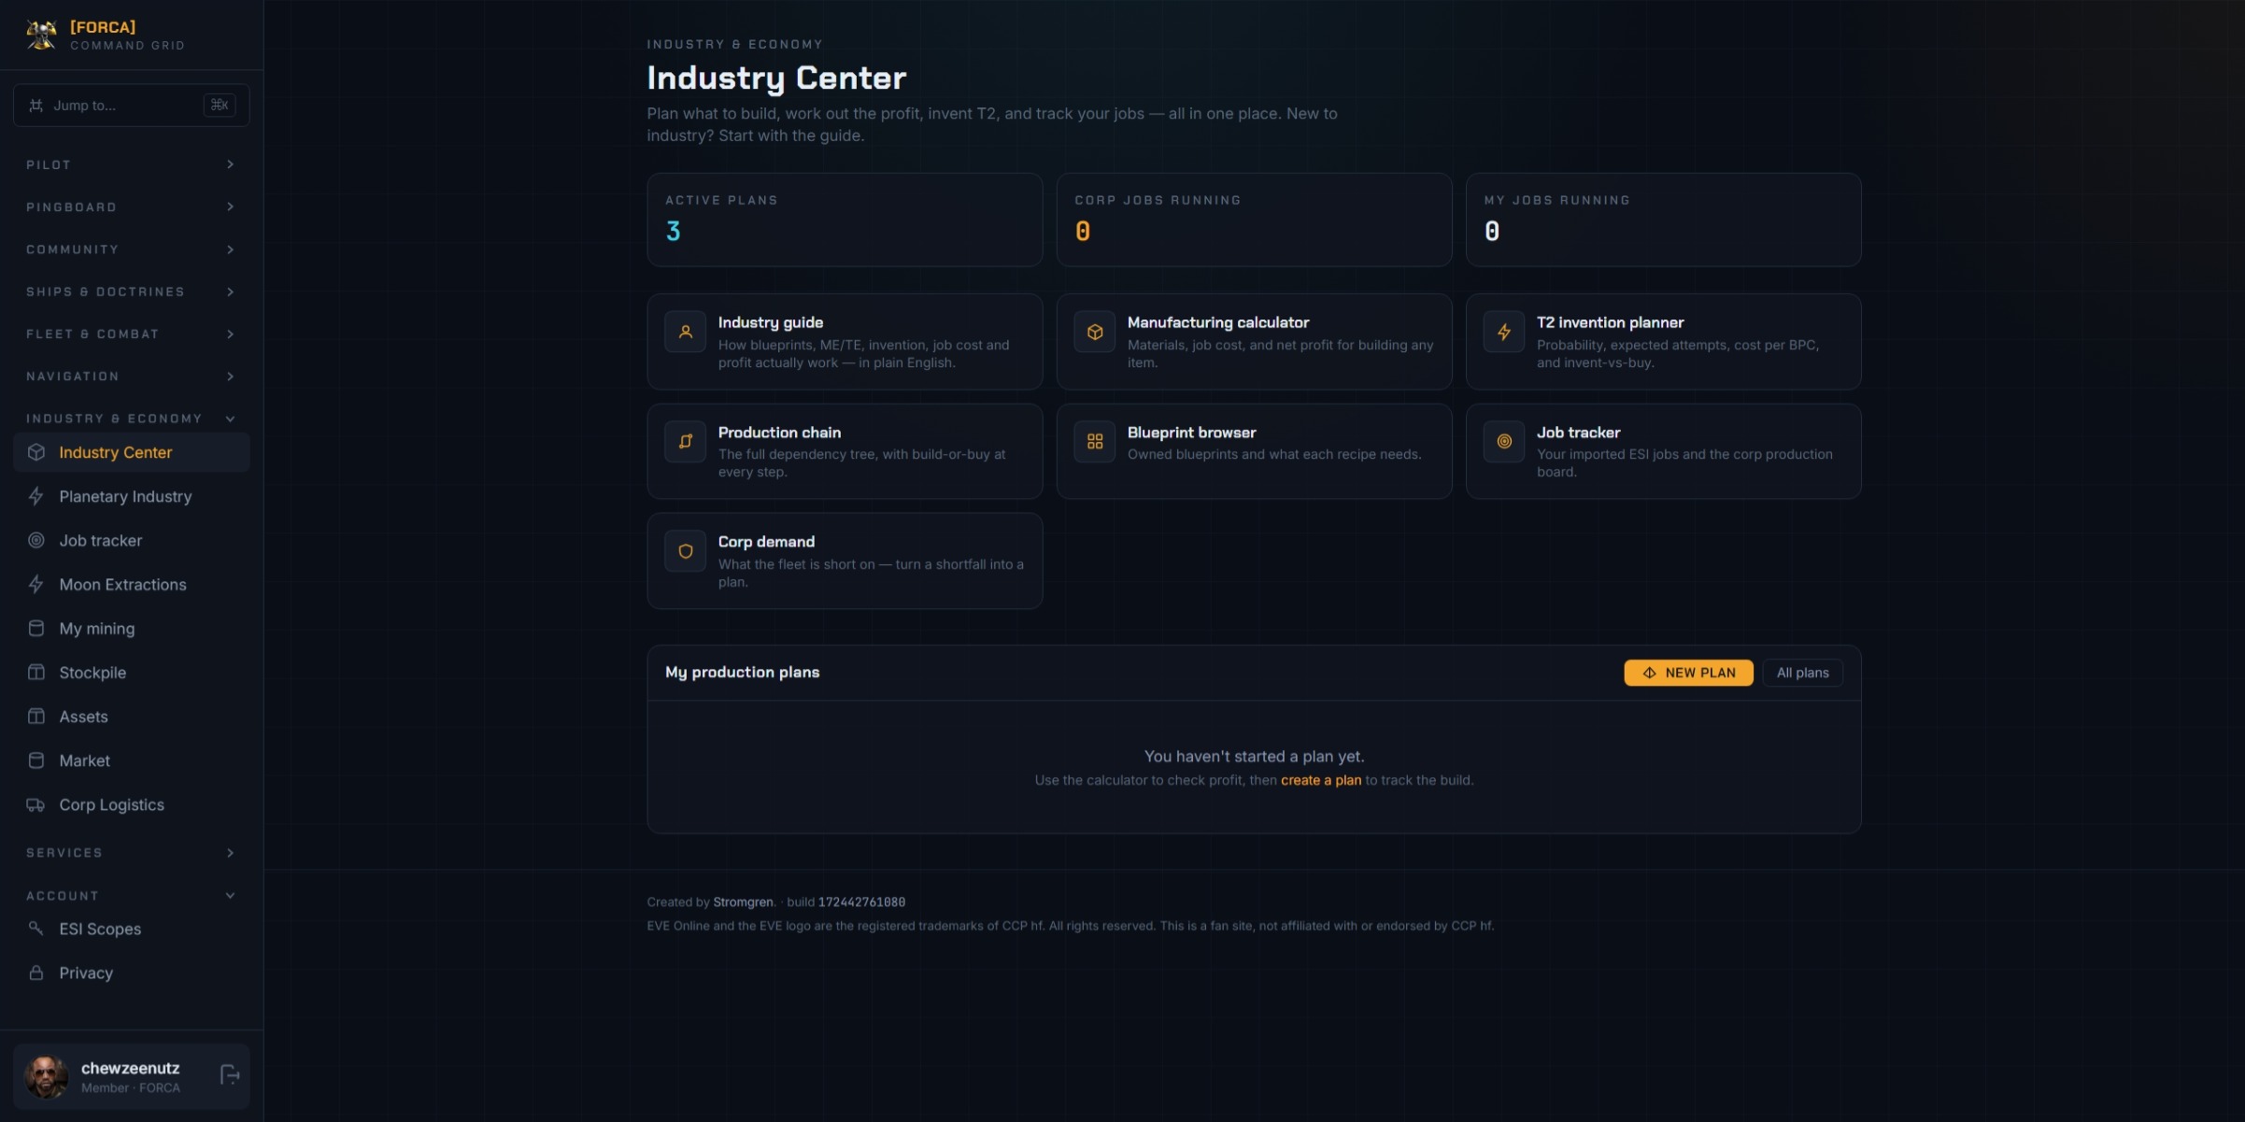Collapse the Account section
This screenshot has width=2245, height=1122.
pos(131,895)
